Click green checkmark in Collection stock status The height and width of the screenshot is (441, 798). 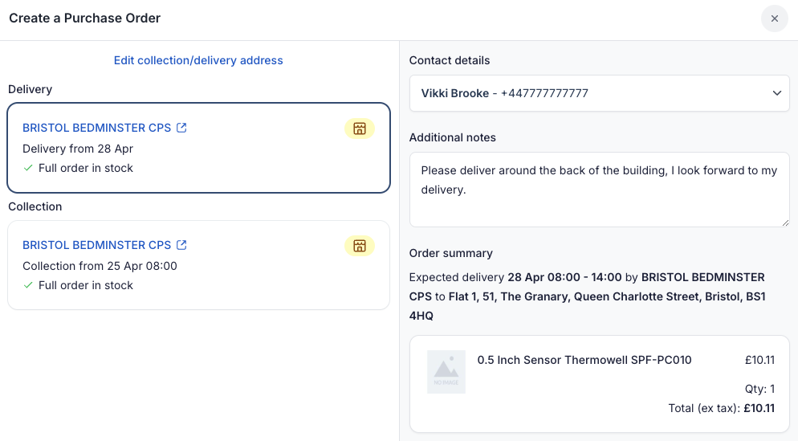click(28, 285)
